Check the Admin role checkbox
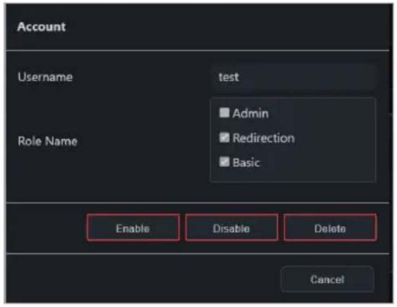 point(224,113)
